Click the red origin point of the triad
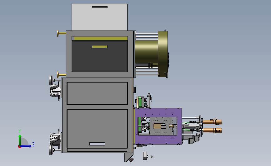 tap(19, 147)
